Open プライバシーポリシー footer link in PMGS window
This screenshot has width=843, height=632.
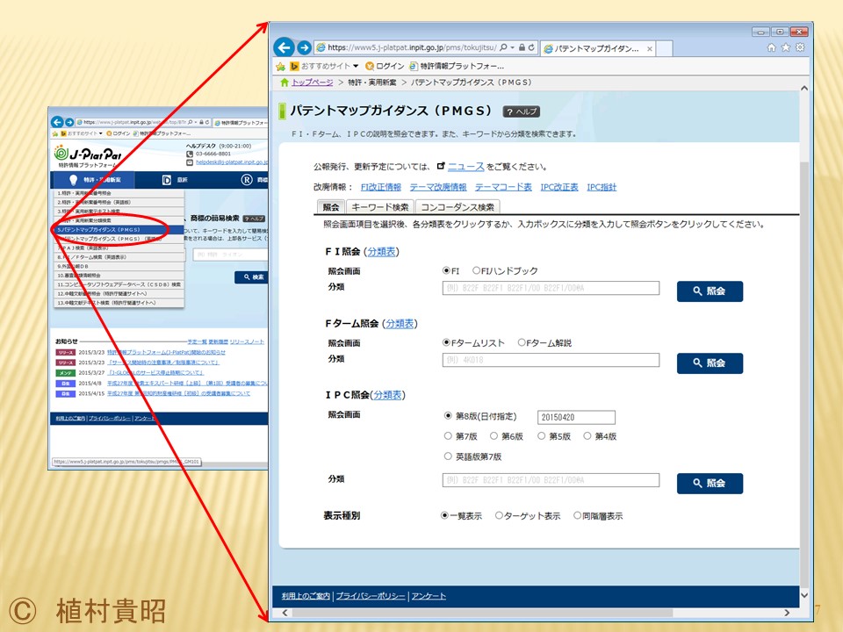tap(371, 596)
